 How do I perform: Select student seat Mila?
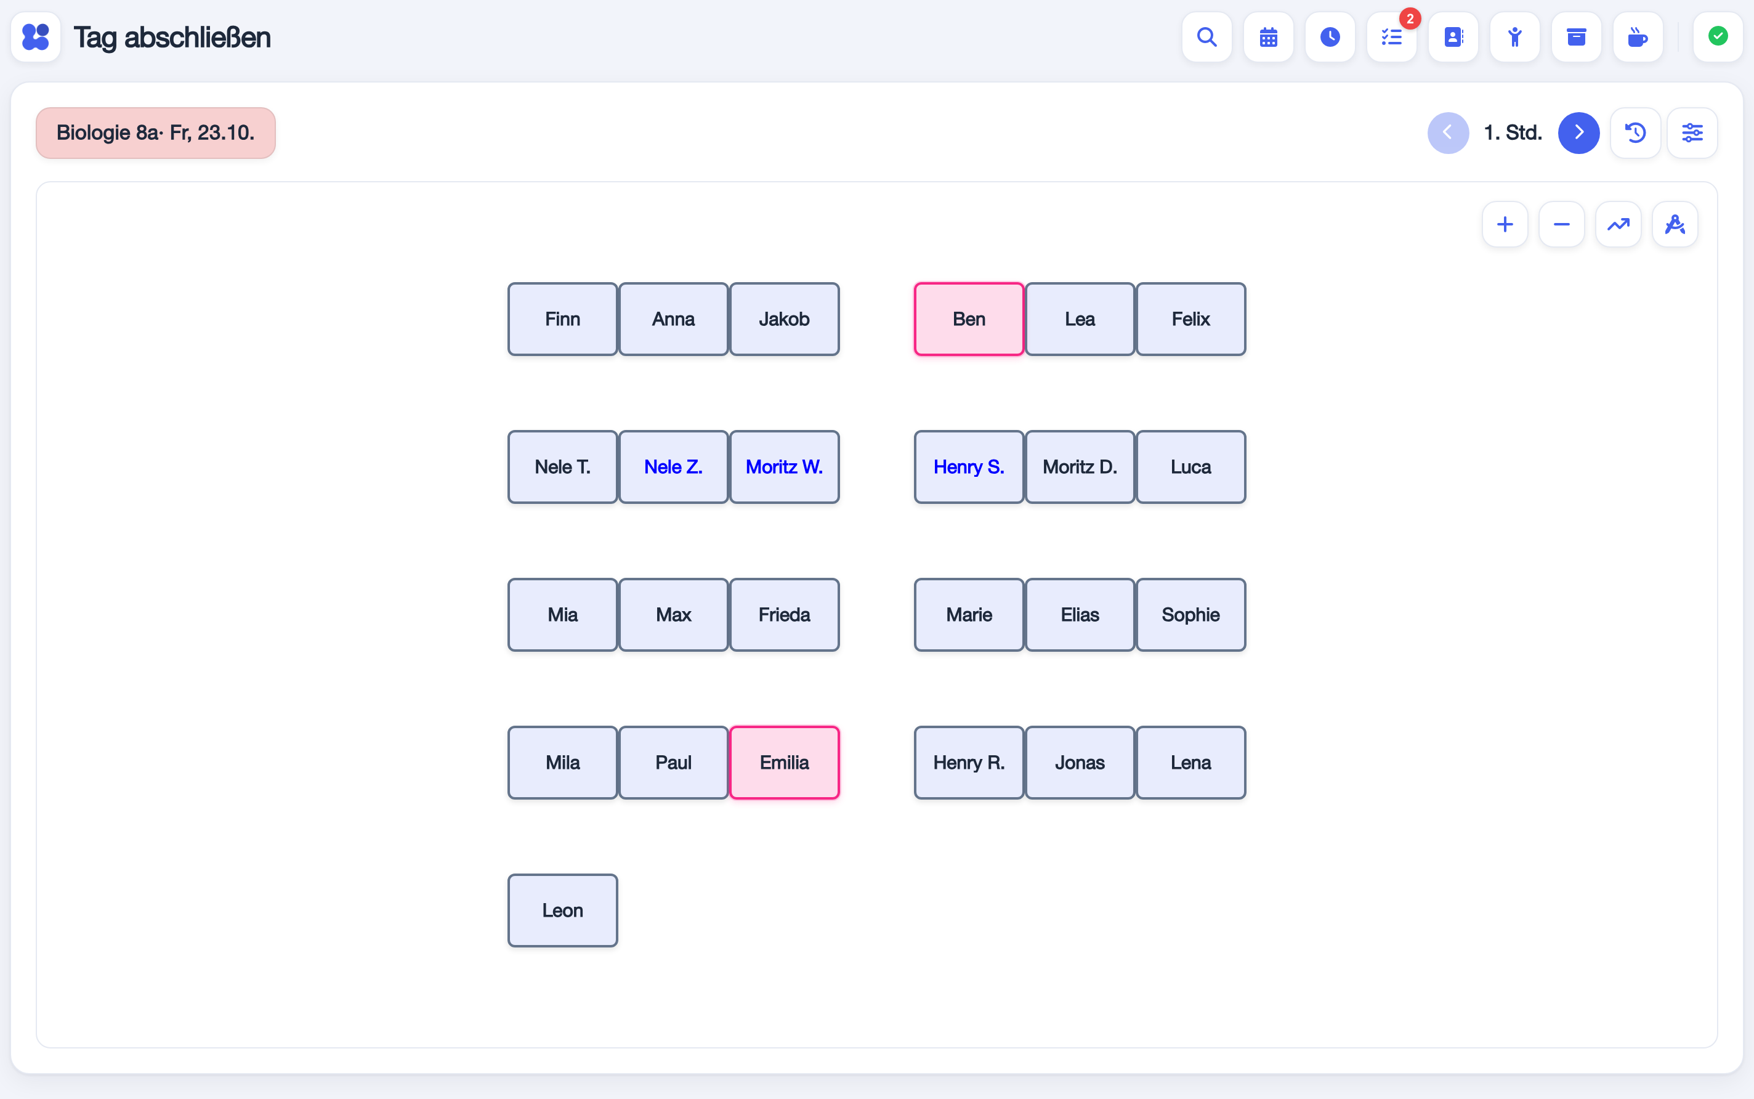click(x=562, y=763)
